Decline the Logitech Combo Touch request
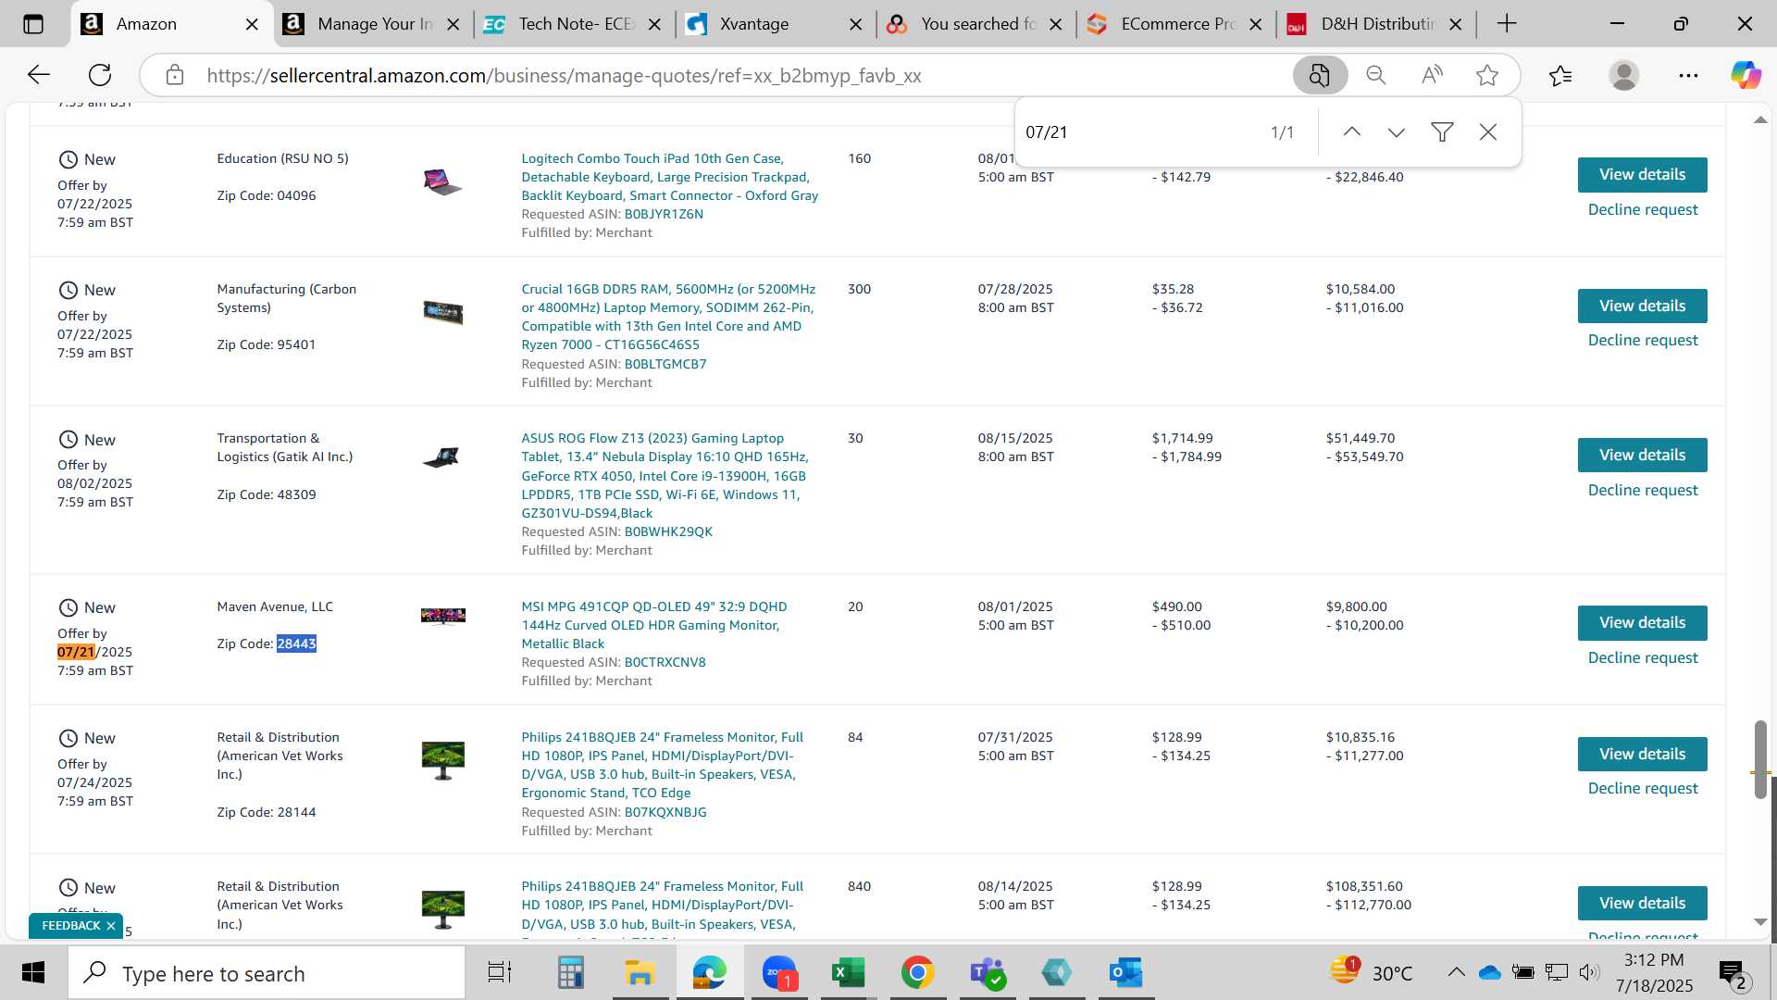Screen dimensions: 1777x1000 click(1643, 210)
